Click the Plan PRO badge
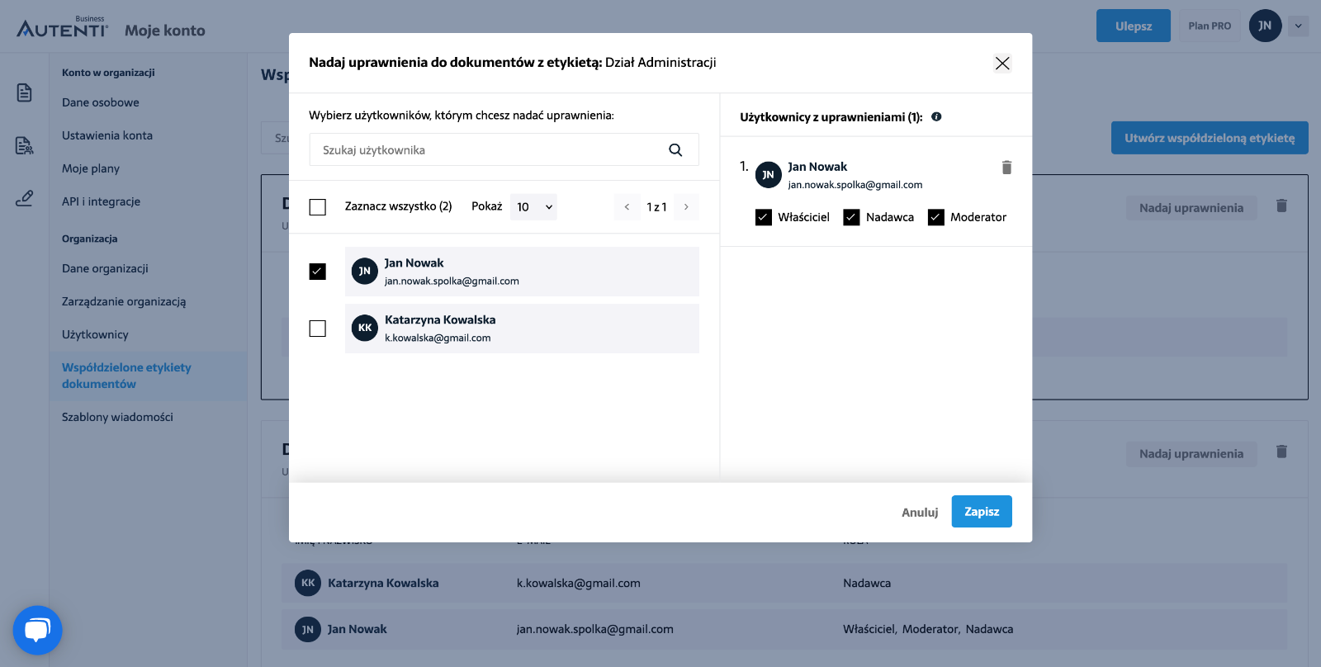Screen dimensions: 1321x667 click(1210, 26)
